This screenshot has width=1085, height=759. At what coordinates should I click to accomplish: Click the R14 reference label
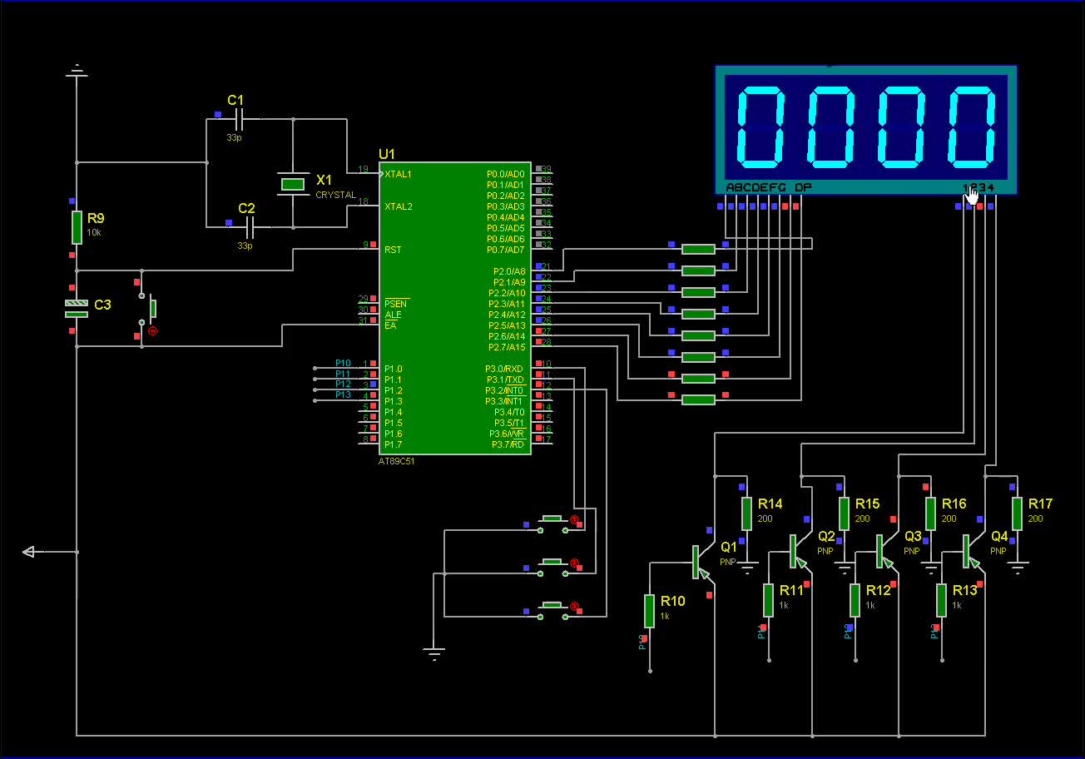pyautogui.click(x=770, y=504)
